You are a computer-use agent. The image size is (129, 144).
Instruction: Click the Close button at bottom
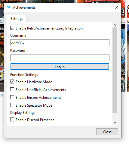point(107,132)
